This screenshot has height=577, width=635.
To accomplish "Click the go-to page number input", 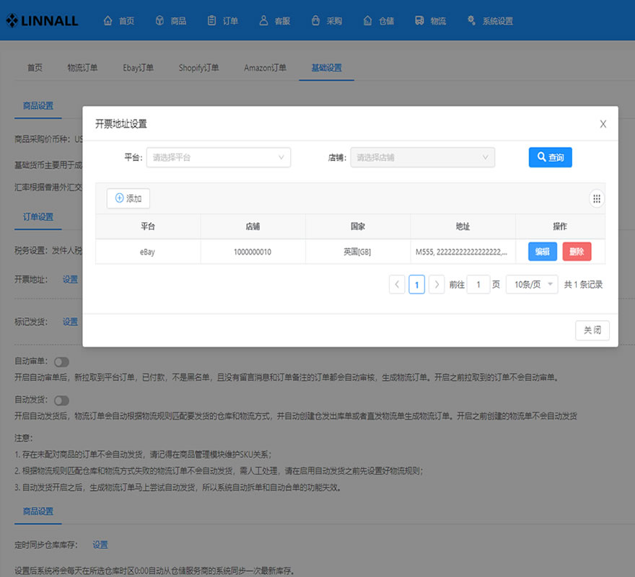I will [x=478, y=285].
